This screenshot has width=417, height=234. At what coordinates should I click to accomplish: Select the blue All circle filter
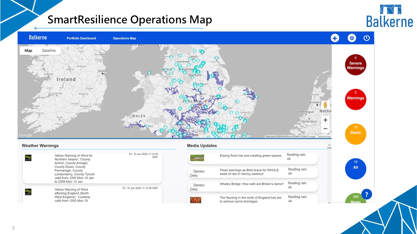[x=355, y=169]
